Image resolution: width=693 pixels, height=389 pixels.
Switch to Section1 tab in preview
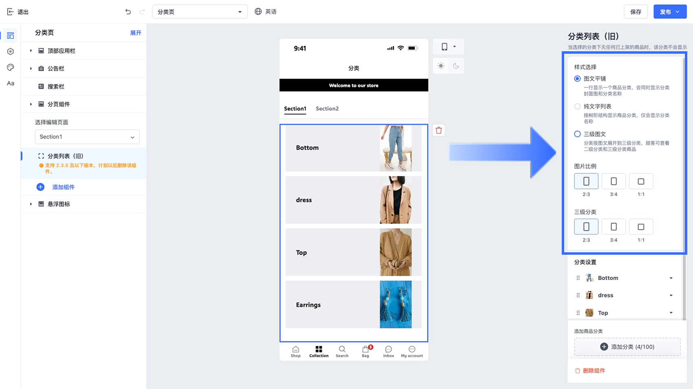[x=295, y=109]
